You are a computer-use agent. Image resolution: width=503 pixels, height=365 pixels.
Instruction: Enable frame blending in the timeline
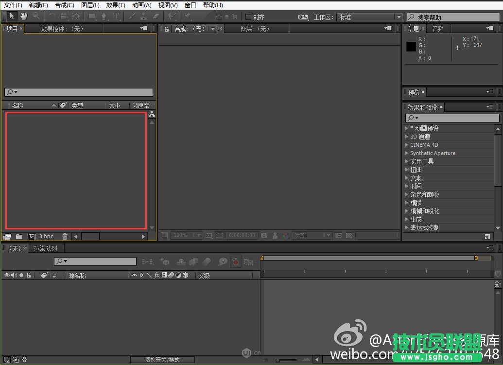tap(193, 261)
